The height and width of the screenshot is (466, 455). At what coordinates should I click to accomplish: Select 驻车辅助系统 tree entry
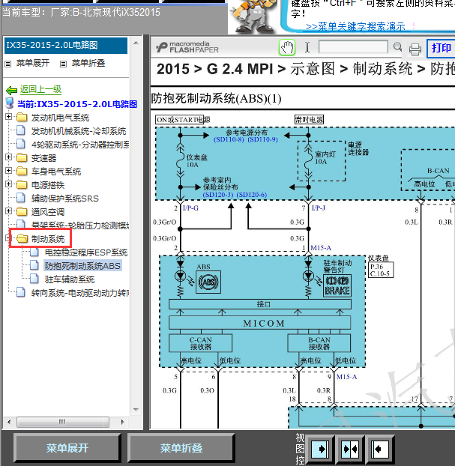pyautogui.click(x=70, y=279)
